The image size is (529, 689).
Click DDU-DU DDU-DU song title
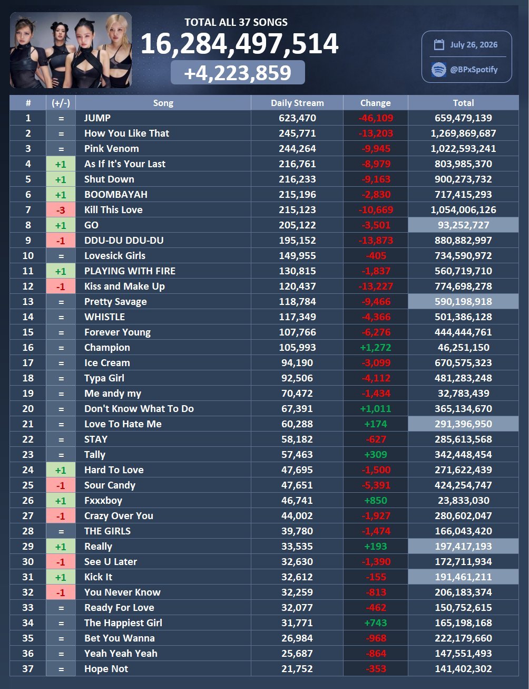point(124,241)
